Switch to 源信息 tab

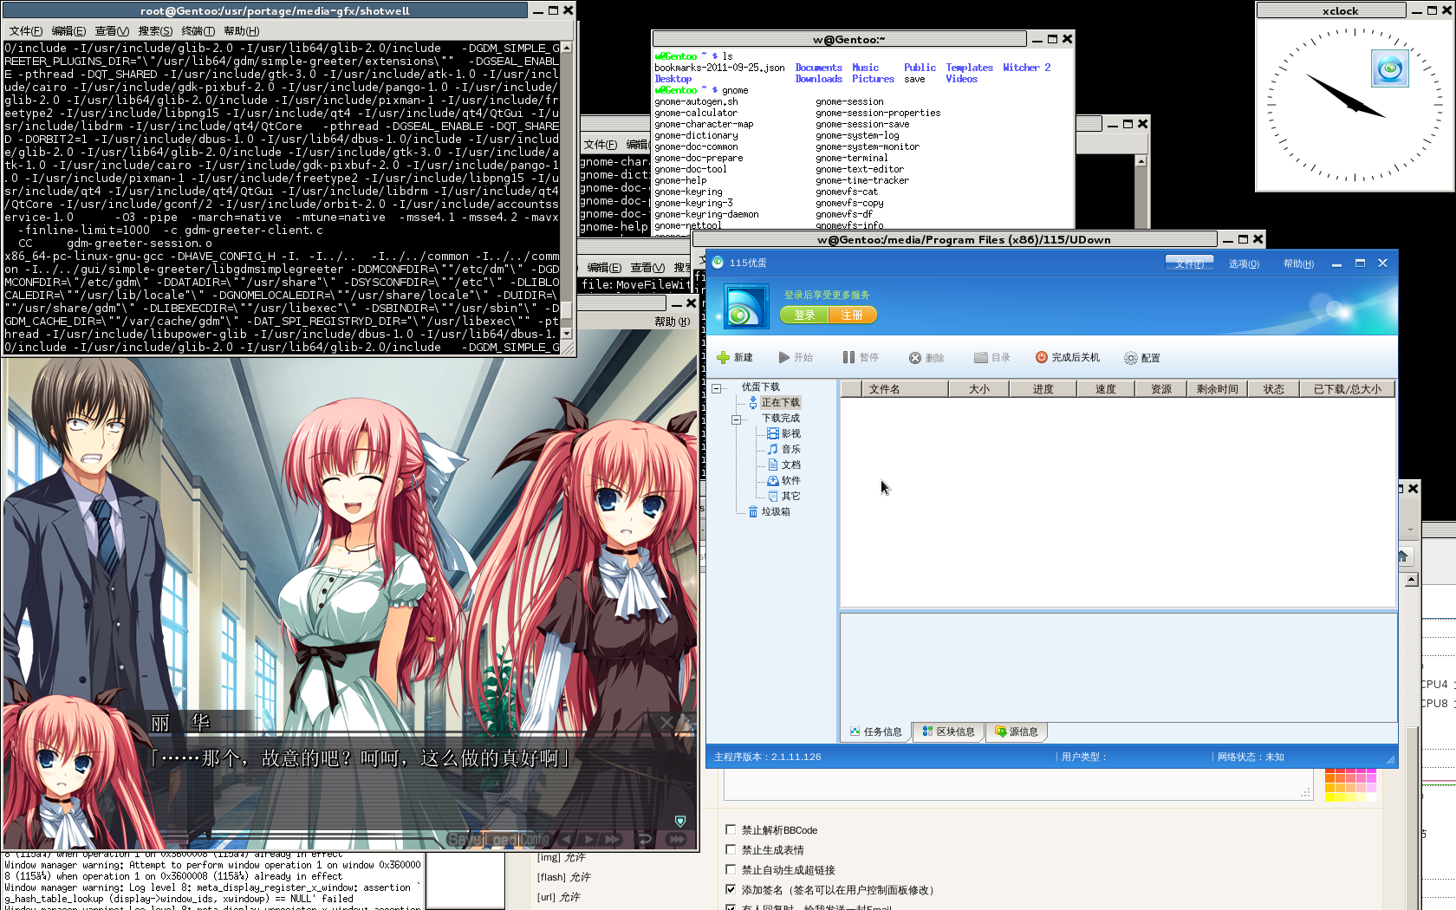pos(1017,731)
